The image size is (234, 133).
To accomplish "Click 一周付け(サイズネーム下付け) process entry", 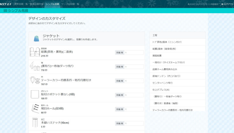I will [177, 63].
